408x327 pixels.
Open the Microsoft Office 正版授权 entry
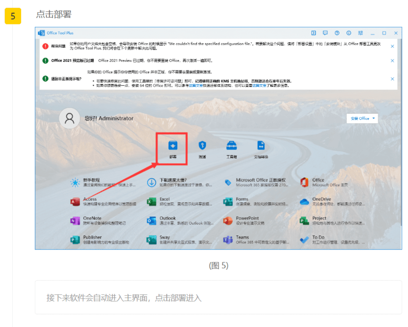(x=256, y=182)
